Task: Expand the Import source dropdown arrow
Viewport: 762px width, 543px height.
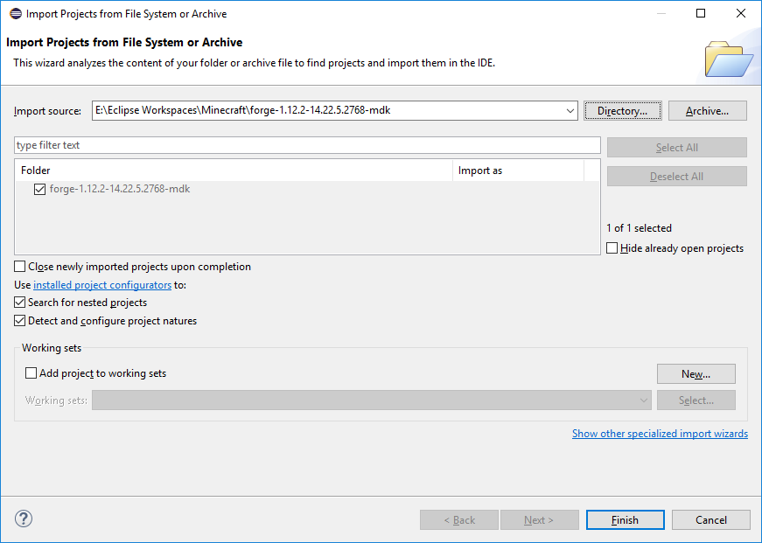Action: (x=570, y=111)
